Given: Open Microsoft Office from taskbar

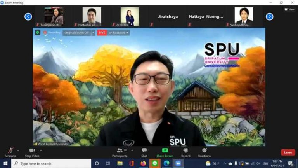Looking at the screenshot, I should [x=132, y=163].
